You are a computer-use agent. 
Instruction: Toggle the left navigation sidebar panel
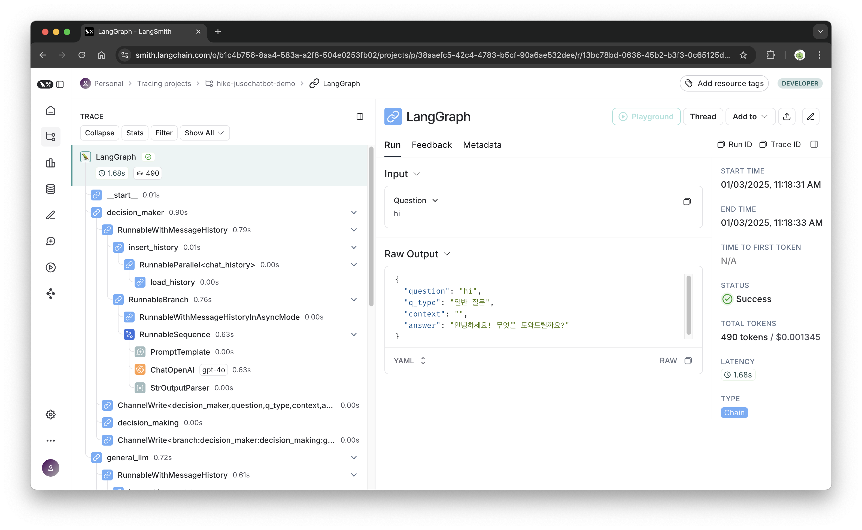pos(60,84)
